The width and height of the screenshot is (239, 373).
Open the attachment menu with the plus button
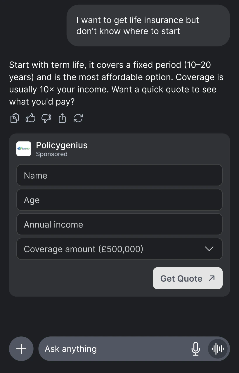click(x=21, y=349)
